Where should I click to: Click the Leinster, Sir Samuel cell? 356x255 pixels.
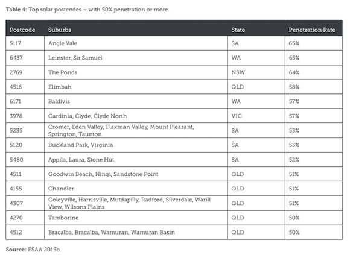(136, 58)
